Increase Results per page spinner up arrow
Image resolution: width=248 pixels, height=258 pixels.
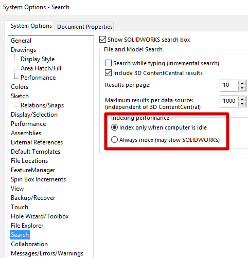[x=242, y=83]
